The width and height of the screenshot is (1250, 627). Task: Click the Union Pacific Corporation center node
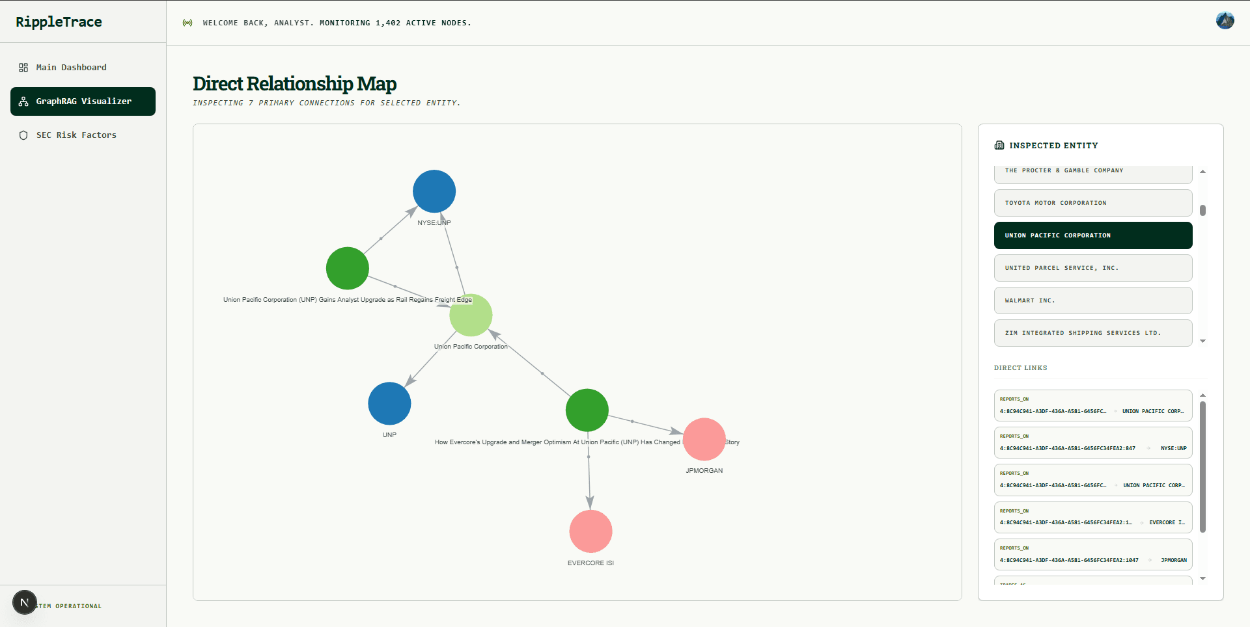pyautogui.click(x=470, y=315)
